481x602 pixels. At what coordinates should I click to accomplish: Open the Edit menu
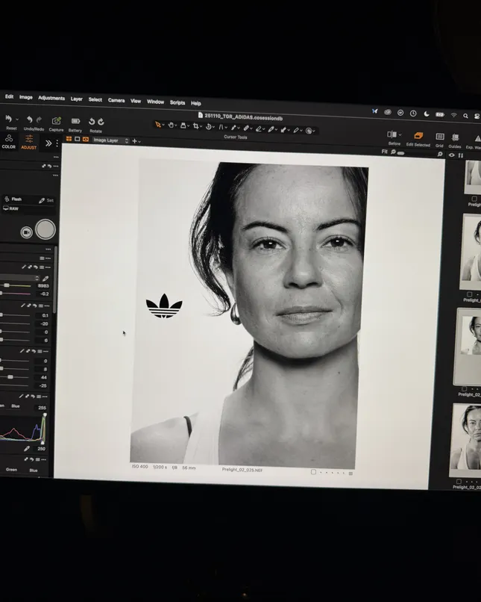coord(9,96)
